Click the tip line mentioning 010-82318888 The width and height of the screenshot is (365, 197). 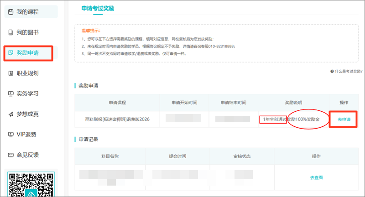(158, 46)
